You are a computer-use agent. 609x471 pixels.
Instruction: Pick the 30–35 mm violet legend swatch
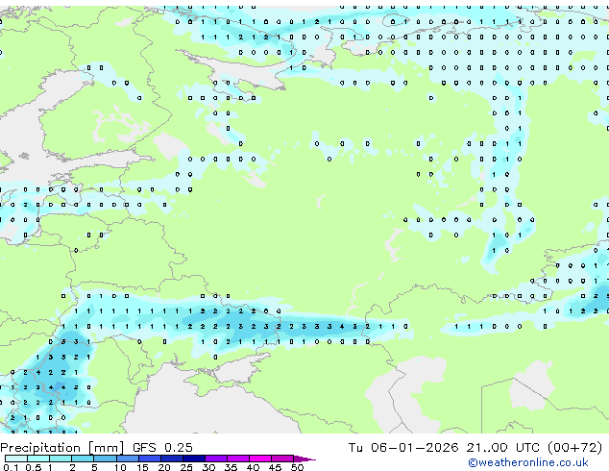tap(216, 459)
